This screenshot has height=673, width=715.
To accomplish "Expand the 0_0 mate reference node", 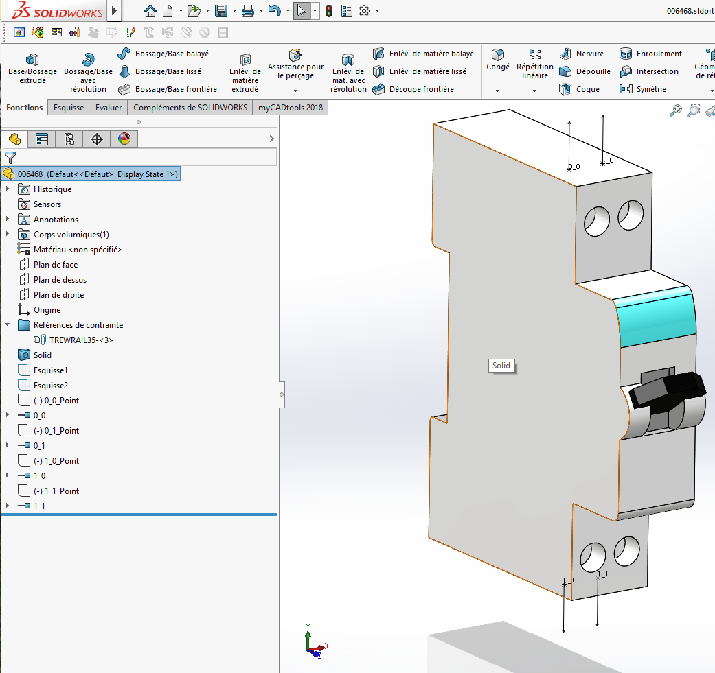I will tap(8, 415).
